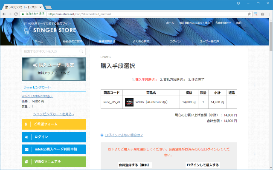
Task: Bookmark page with the star icon
Action: point(249,14)
